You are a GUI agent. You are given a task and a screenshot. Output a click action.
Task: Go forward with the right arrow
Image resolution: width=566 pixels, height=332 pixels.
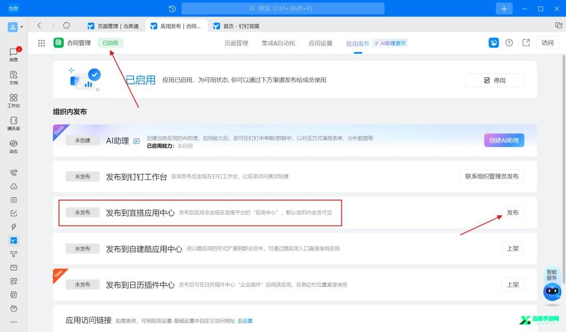click(53, 25)
